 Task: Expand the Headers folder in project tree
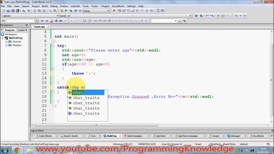pos(6,45)
